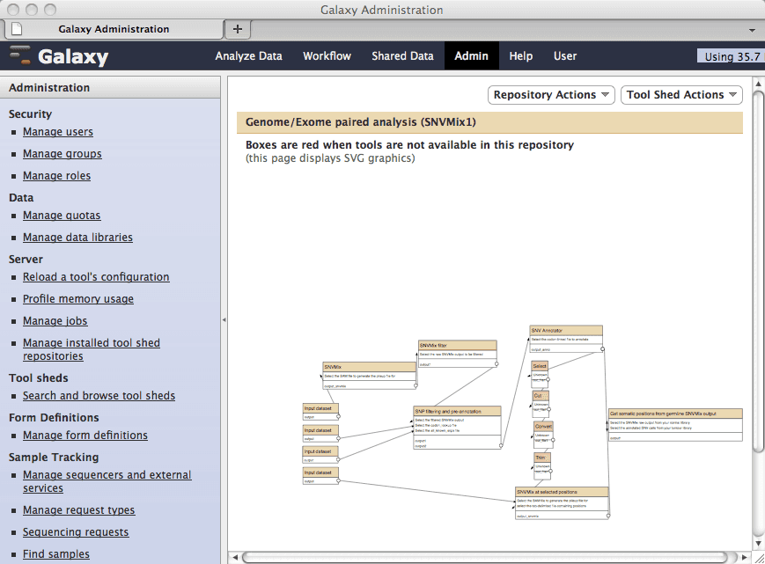Click the page icon in Galaxy Administration tab
765x564 pixels.
tap(17, 29)
